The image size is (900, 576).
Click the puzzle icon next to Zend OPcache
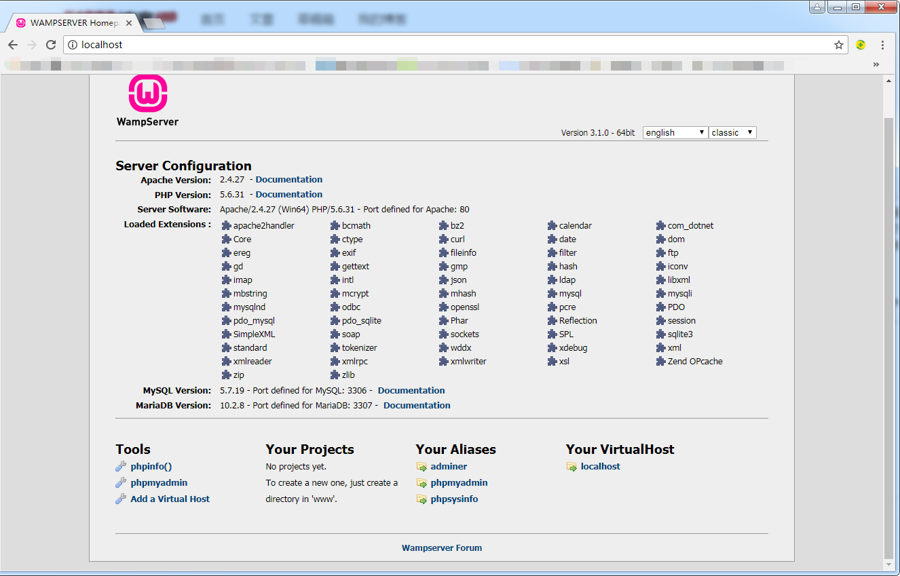click(x=661, y=361)
